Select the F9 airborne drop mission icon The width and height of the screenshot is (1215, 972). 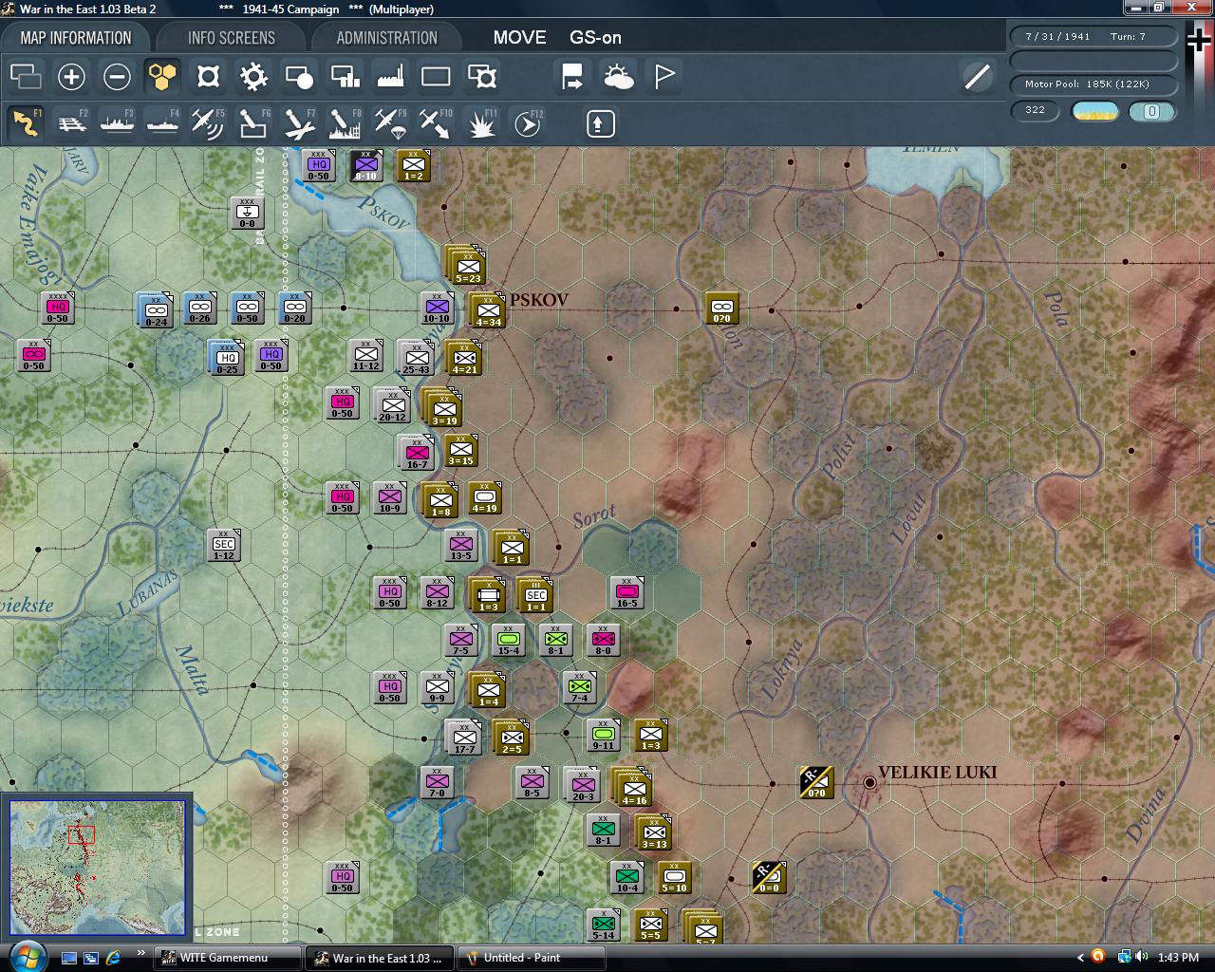[x=389, y=123]
